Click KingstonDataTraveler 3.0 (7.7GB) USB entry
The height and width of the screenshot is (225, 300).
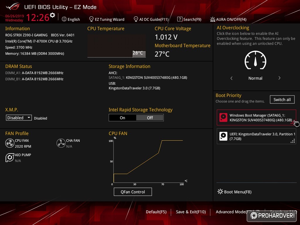pyautogui.click(x=134, y=88)
